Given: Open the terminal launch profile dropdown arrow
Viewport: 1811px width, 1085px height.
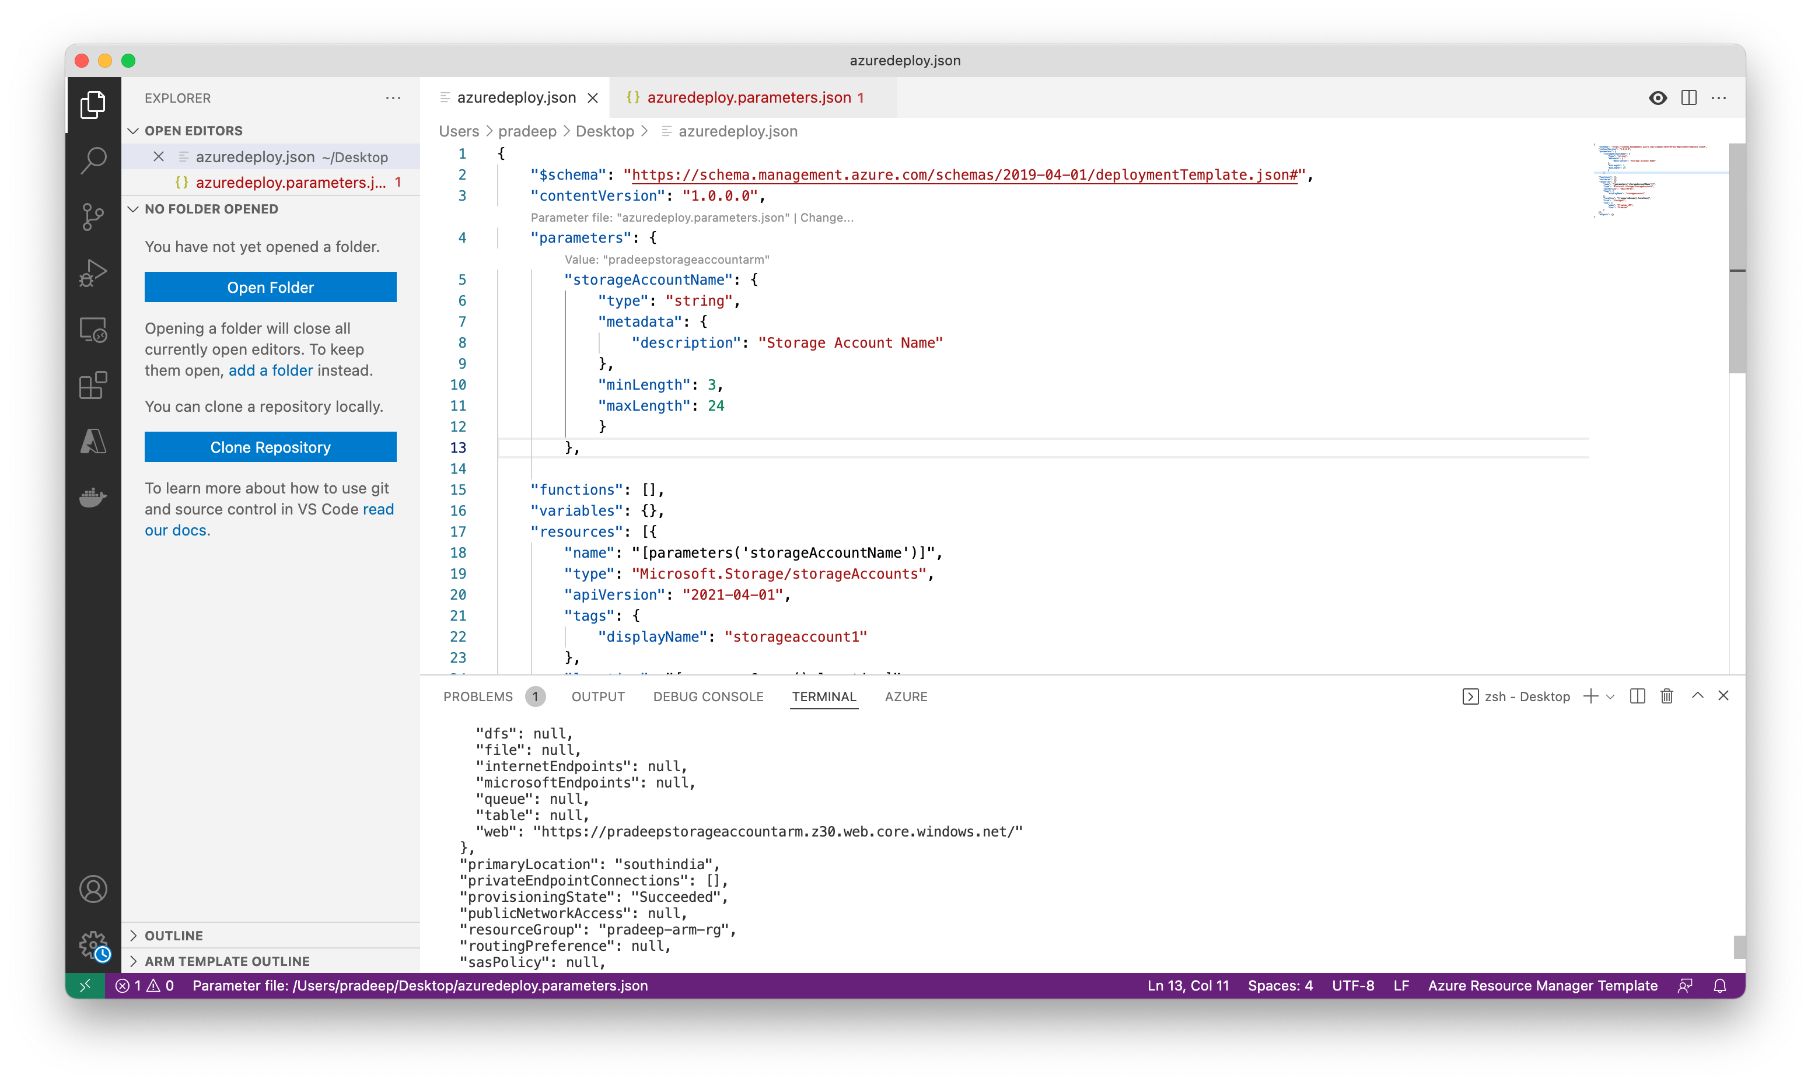Looking at the screenshot, I should (1610, 698).
